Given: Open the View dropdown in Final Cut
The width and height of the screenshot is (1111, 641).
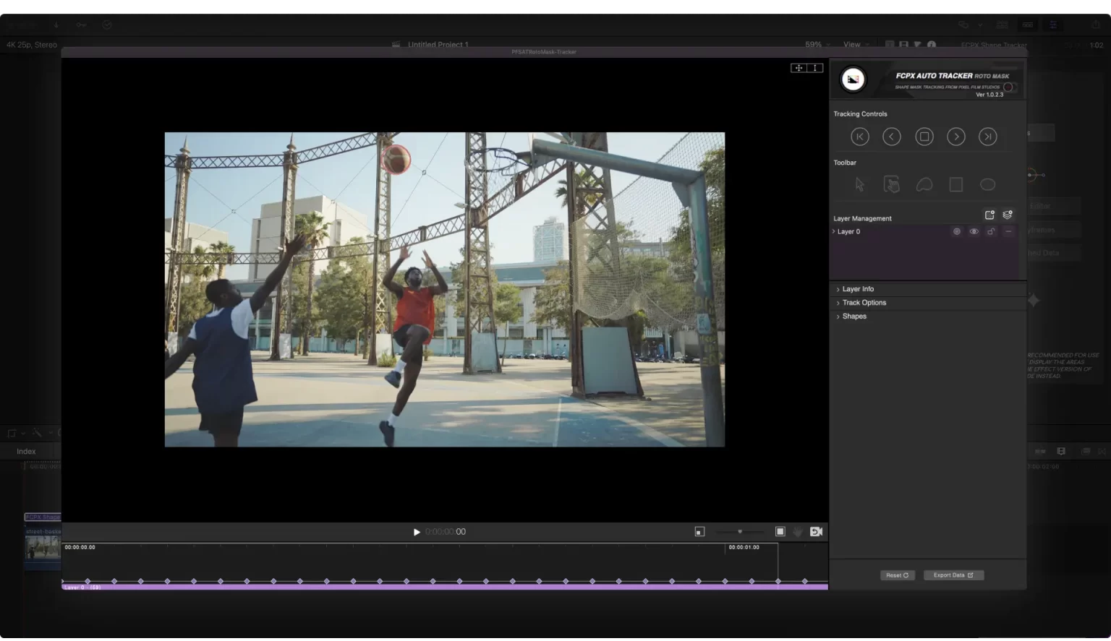Looking at the screenshot, I should [856, 45].
